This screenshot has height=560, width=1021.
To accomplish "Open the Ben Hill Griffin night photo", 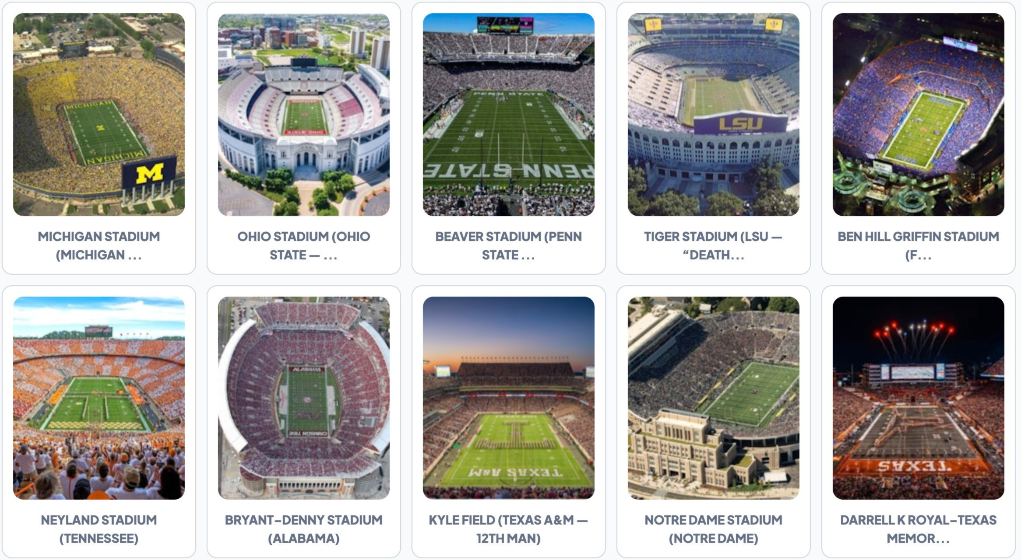I will pyautogui.click(x=919, y=115).
